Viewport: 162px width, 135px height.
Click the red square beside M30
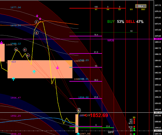[134, 127]
